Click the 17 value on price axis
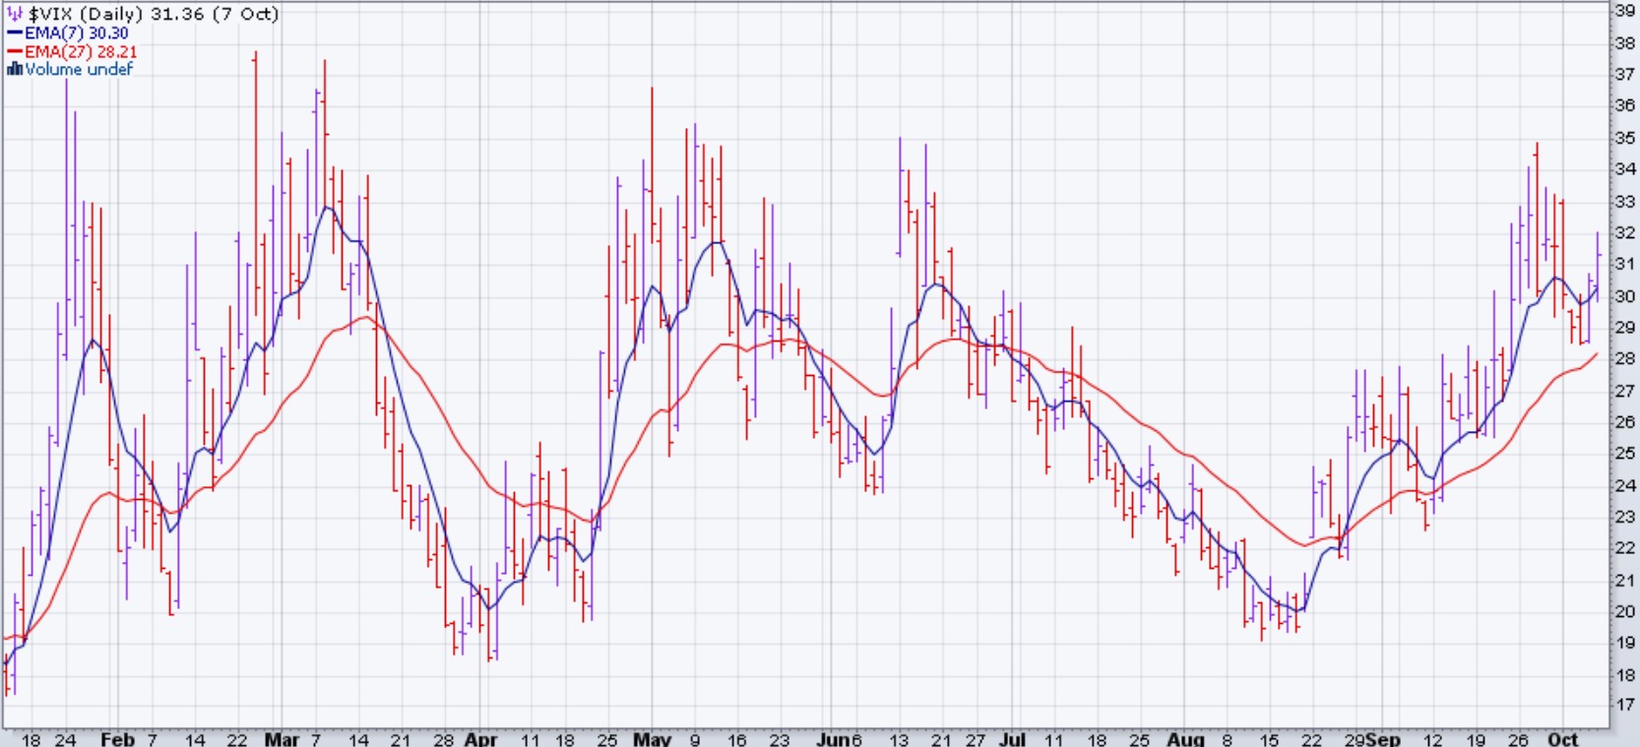Viewport: 1640px width, 747px height. click(x=1624, y=706)
